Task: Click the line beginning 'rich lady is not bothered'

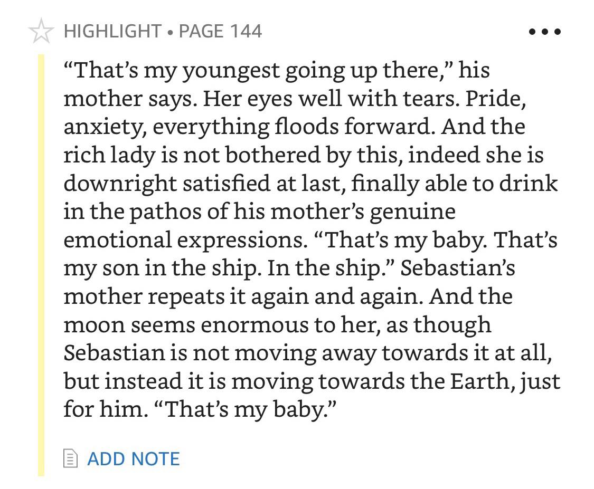Action: 304,155
